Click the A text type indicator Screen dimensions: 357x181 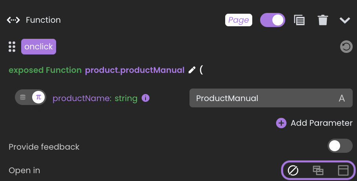[x=342, y=98]
